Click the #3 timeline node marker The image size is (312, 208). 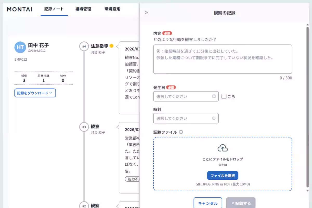pos(83,127)
